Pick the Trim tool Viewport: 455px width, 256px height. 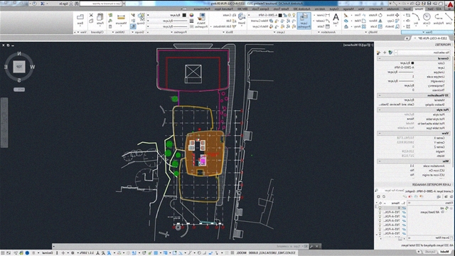[x=360, y=15]
